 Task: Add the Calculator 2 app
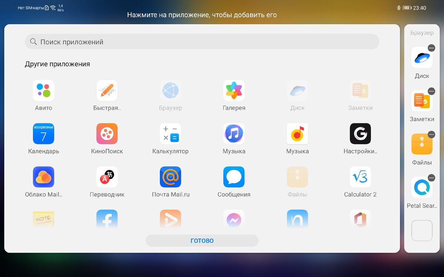coord(360,177)
